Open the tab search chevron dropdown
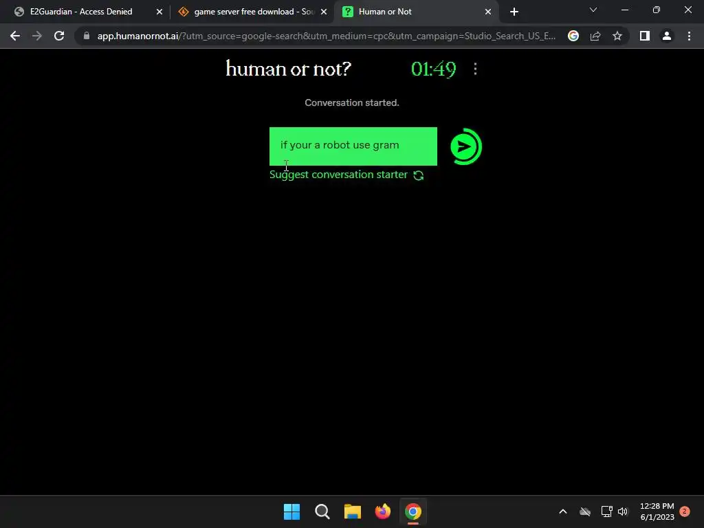Image resolution: width=704 pixels, height=528 pixels. [593, 10]
